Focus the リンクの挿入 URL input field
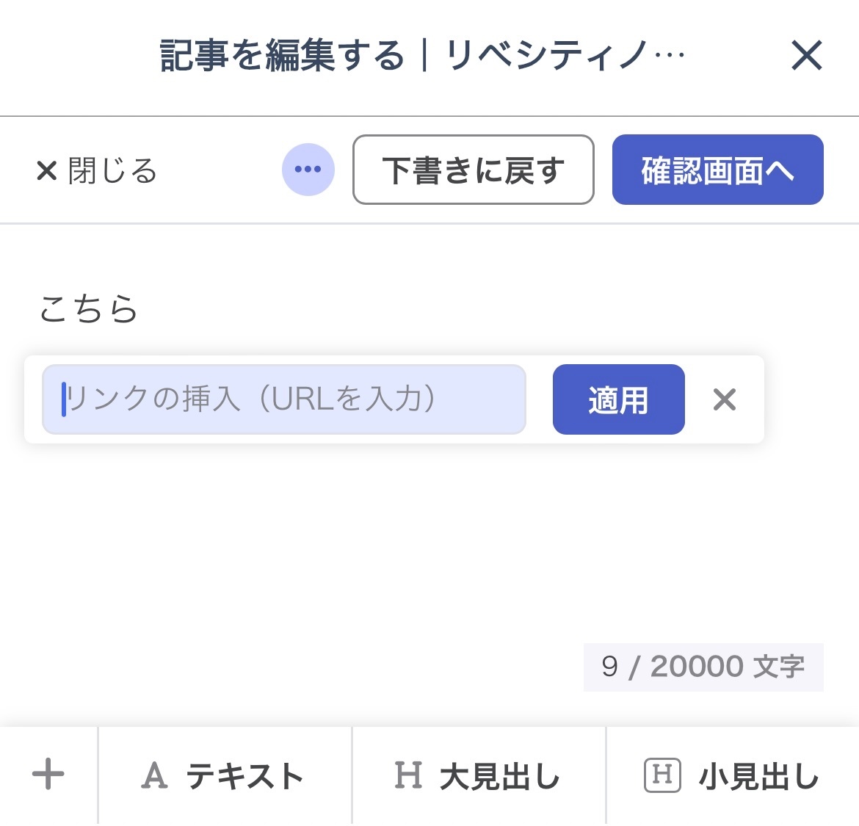 284,399
